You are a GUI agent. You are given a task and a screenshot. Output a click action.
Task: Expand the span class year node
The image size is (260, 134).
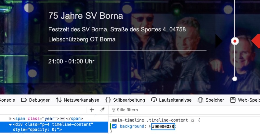(10, 119)
